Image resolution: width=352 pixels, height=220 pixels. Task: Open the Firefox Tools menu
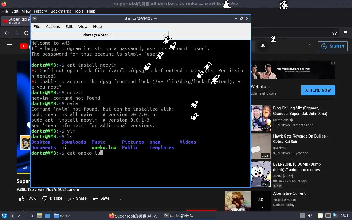[79, 11]
